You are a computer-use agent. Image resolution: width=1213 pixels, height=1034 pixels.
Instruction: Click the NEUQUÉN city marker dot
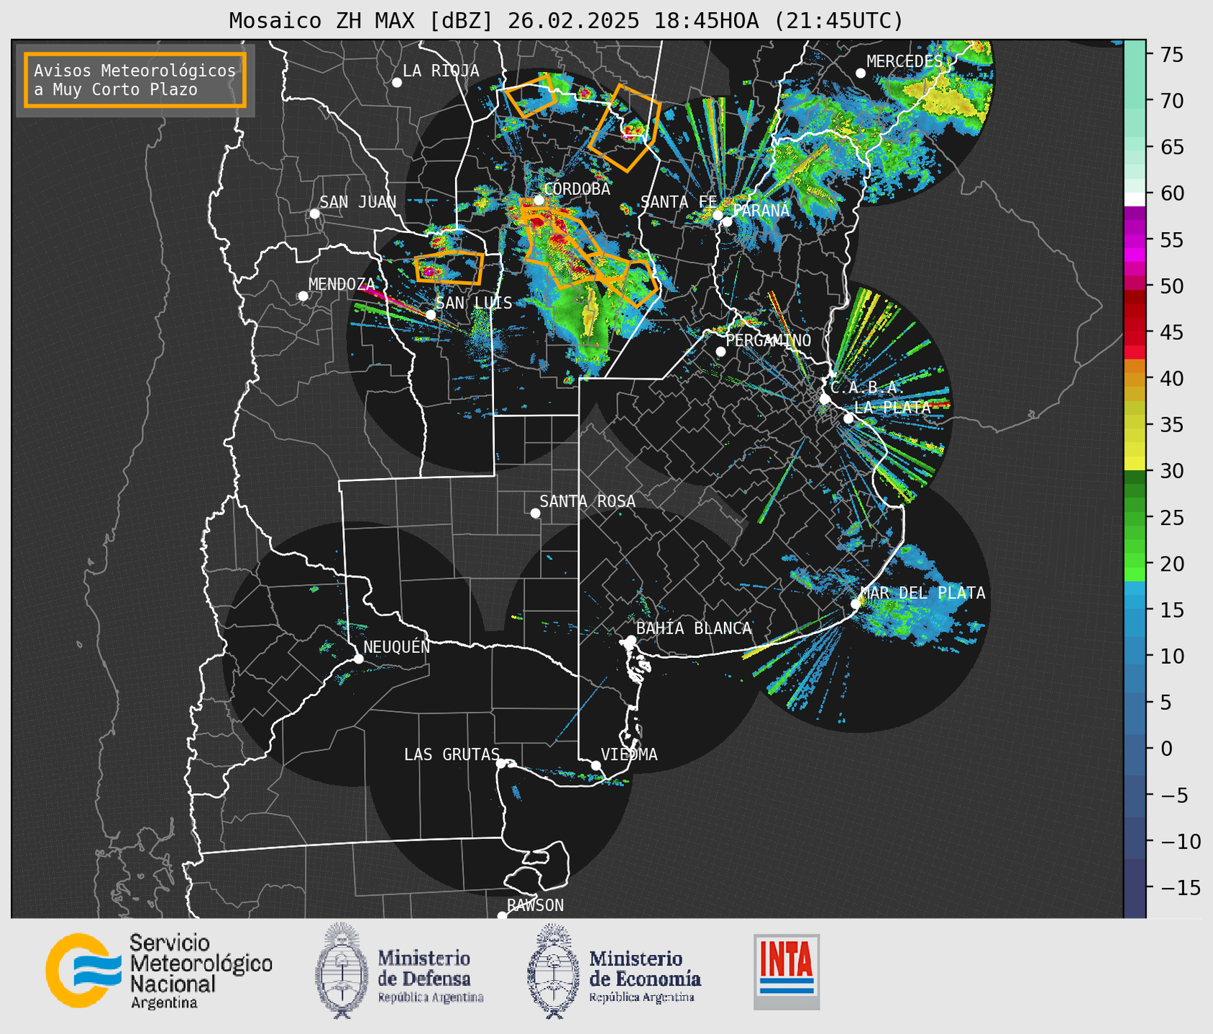tap(359, 659)
